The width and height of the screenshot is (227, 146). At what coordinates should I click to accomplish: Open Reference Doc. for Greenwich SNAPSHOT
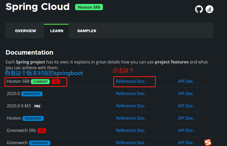click(131, 143)
